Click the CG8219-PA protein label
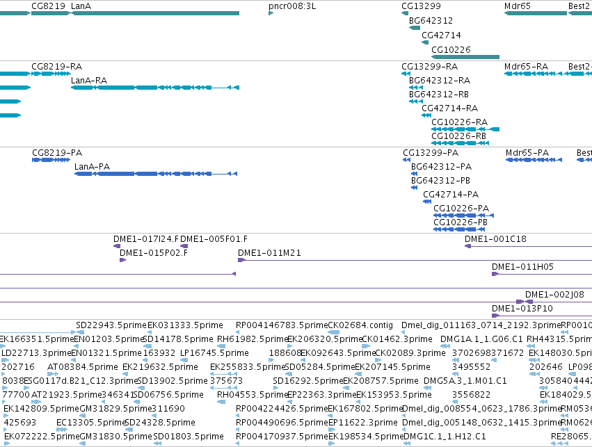This screenshot has width=592, height=447. click(x=57, y=153)
